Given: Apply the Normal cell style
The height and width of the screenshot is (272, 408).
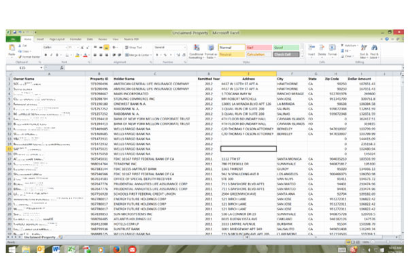Looking at the screenshot, I should tap(231, 48).
